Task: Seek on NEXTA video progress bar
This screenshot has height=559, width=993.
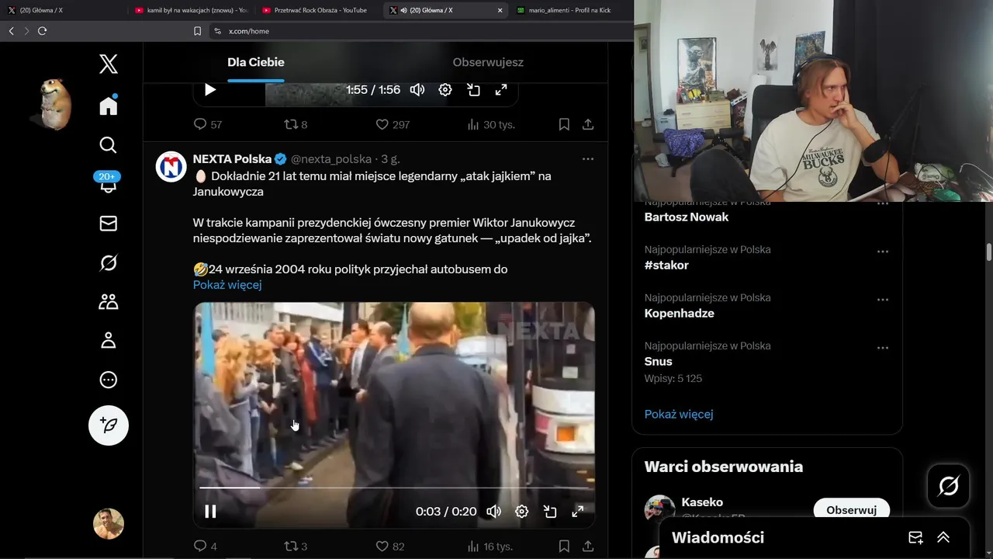Action: point(394,488)
